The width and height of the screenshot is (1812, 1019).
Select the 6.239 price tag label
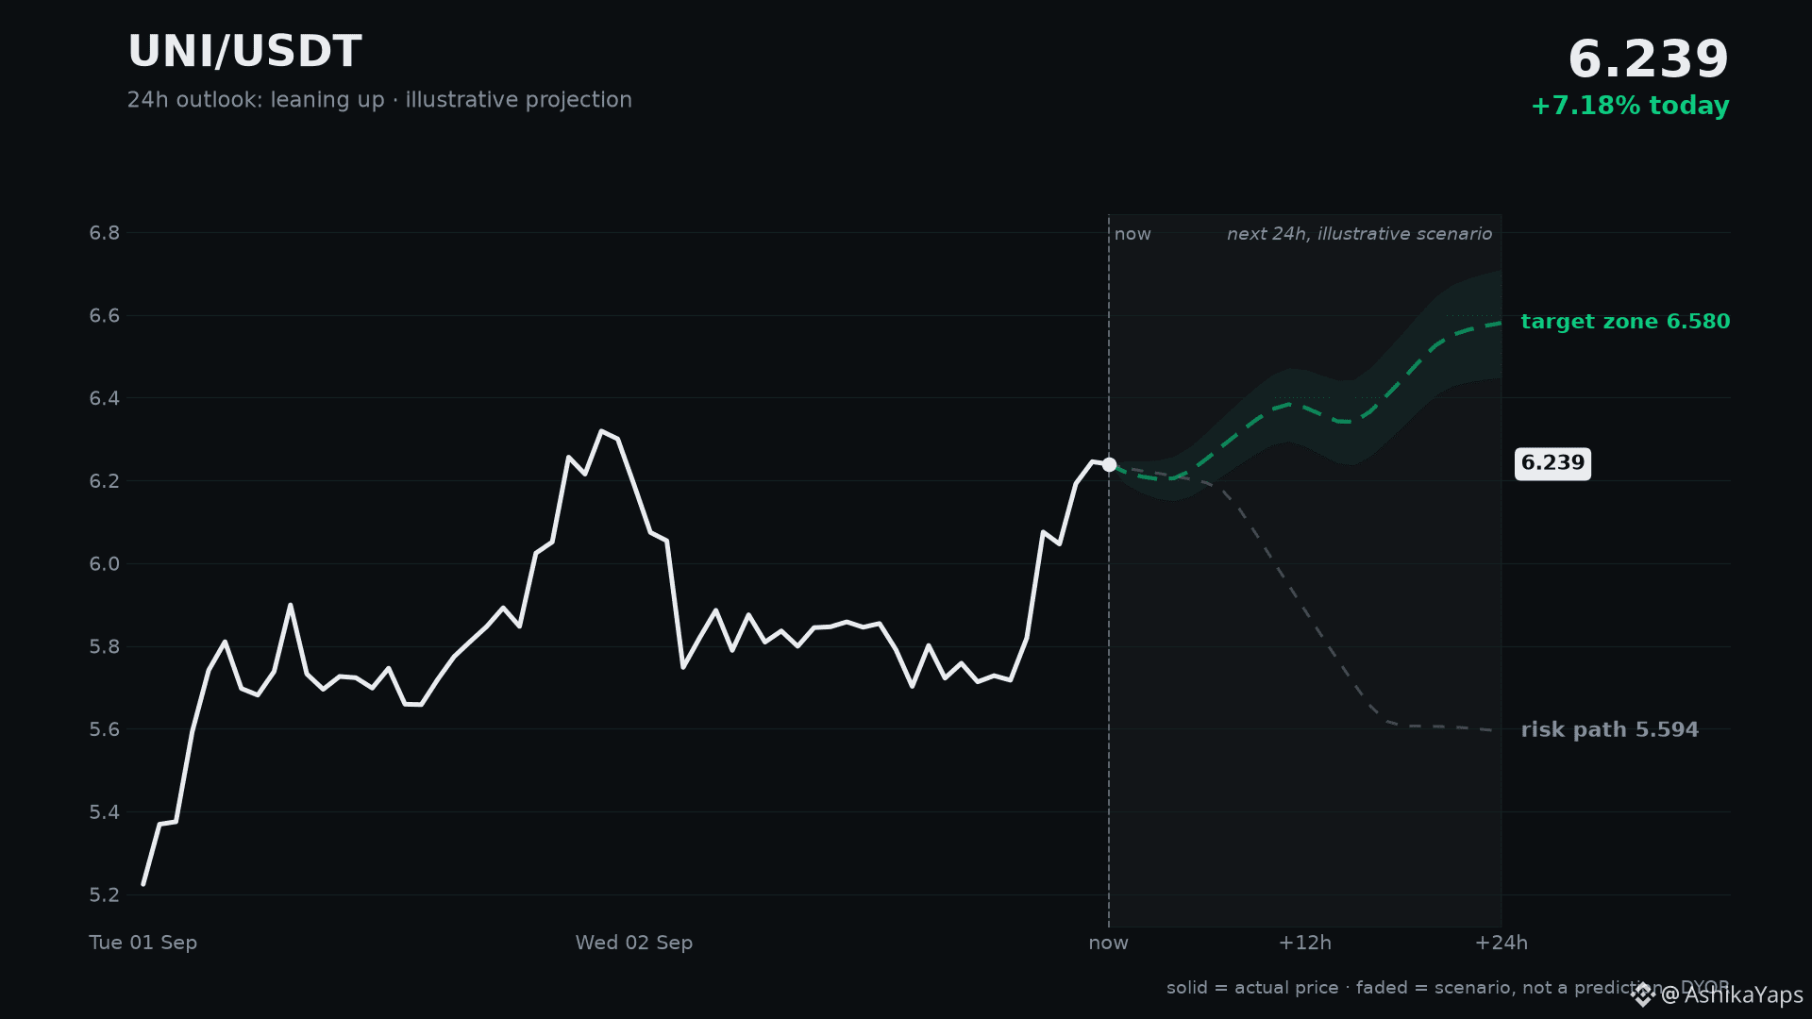[x=1552, y=463]
